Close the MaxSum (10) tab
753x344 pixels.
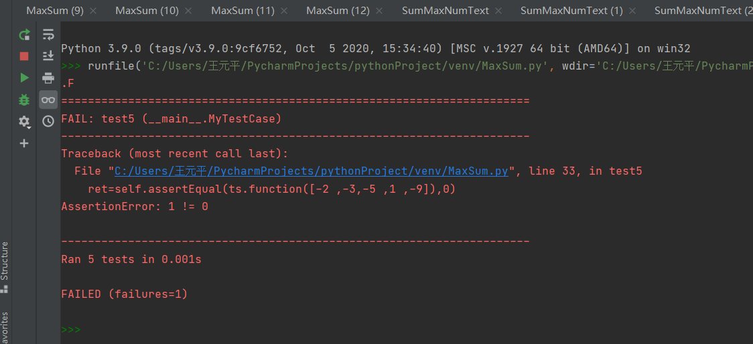188,11
